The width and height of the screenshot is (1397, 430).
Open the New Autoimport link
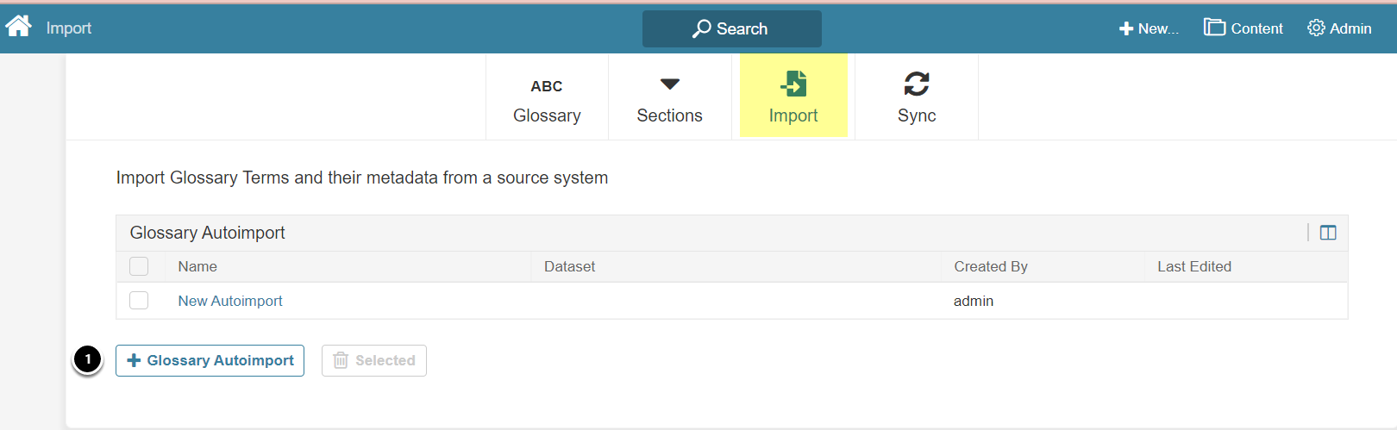tap(230, 301)
